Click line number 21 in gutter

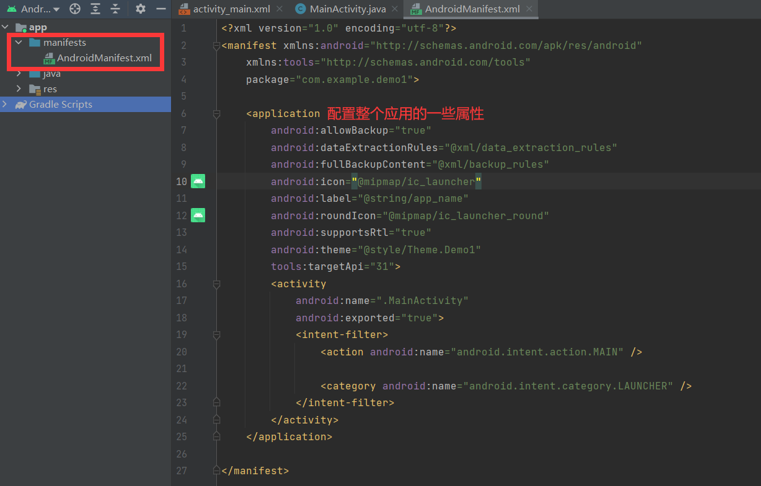tap(182, 369)
